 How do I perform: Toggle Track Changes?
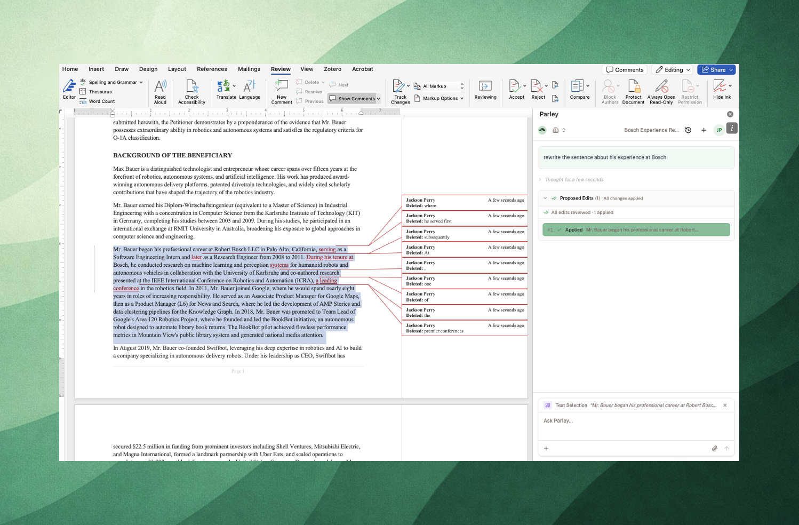399,92
